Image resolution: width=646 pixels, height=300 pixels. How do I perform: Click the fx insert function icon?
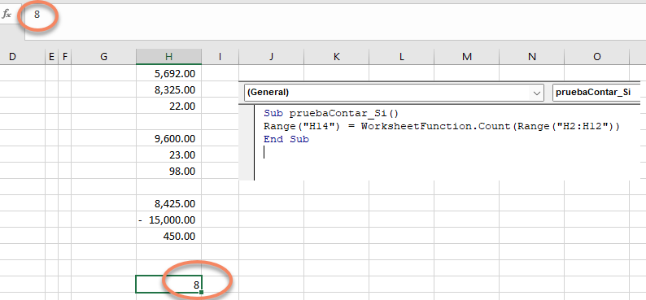pyautogui.click(x=7, y=15)
